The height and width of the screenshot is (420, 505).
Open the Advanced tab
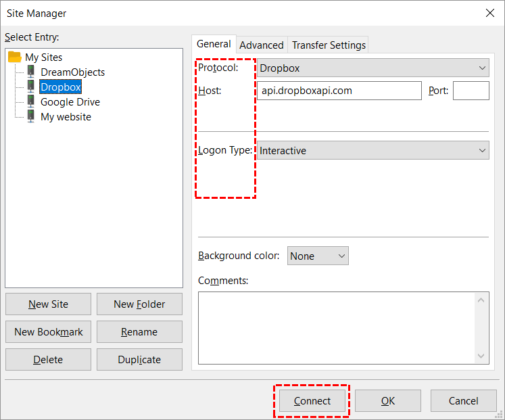(262, 45)
